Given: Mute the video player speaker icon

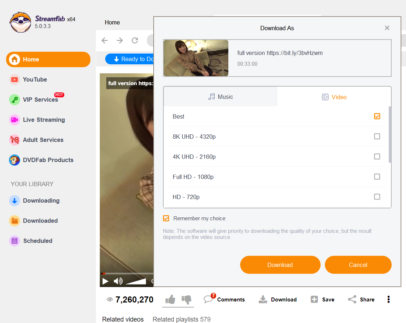Looking at the screenshot, I should [118, 281].
